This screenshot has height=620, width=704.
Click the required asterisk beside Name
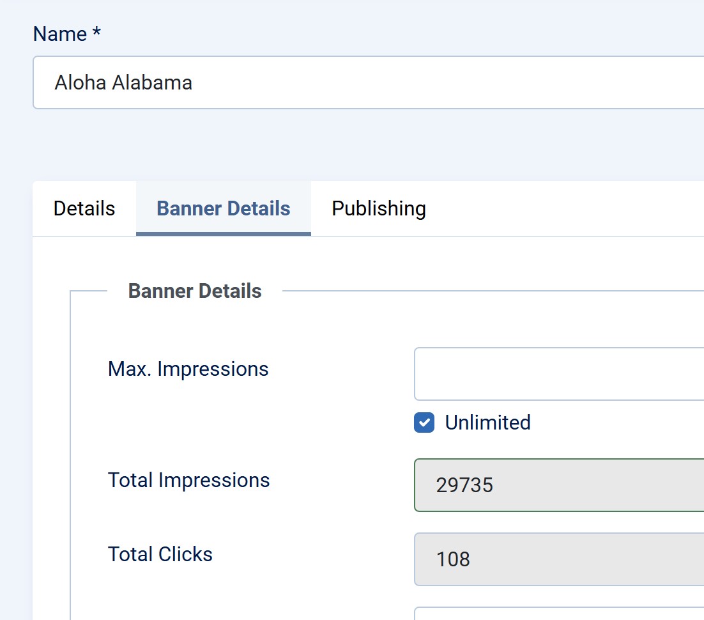[x=96, y=34]
